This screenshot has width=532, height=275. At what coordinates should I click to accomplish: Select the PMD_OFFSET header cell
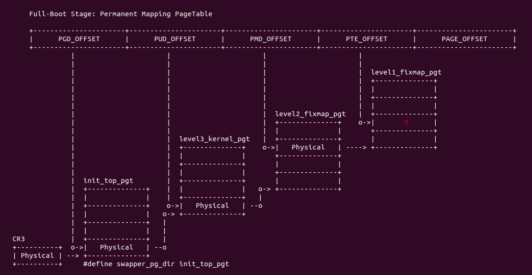pyautogui.click(x=270, y=39)
